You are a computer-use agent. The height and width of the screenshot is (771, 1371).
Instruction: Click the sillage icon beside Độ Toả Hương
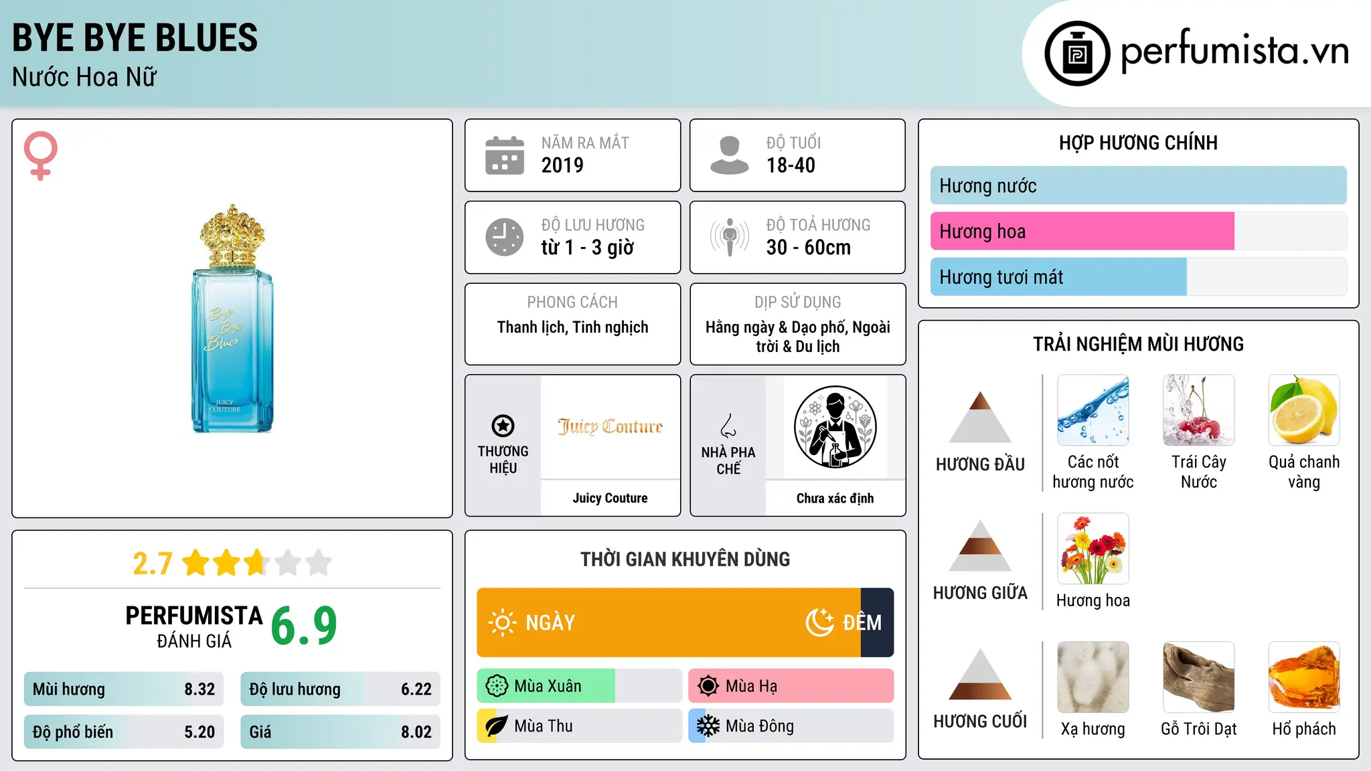click(x=730, y=237)
